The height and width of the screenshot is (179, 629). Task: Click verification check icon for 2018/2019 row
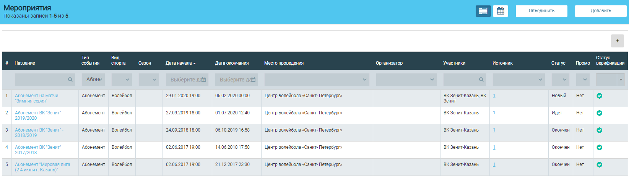click(x=600, y=130)
